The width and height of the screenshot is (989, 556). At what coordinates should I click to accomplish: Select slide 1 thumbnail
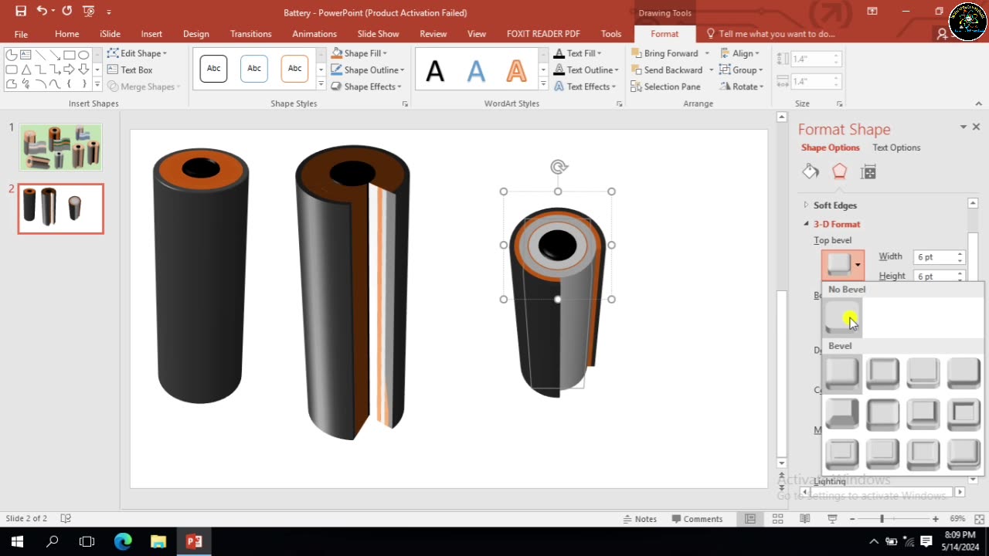[x=60, y=147]
